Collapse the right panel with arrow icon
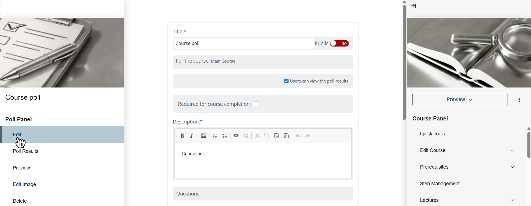 (414, 6)
